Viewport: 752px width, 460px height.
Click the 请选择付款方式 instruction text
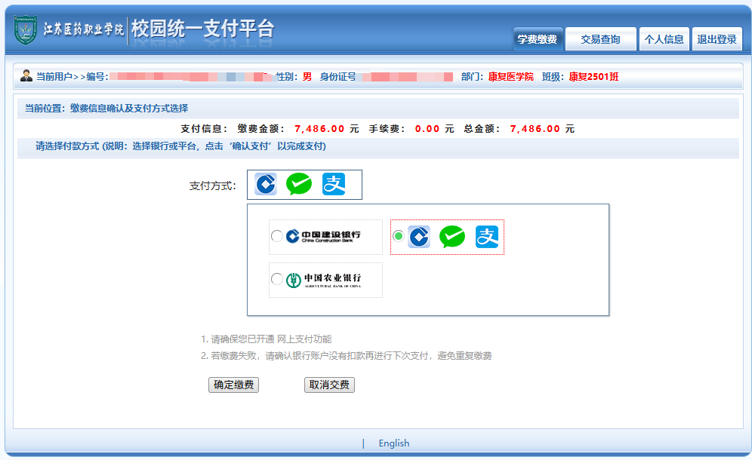(x=180, y=146)
